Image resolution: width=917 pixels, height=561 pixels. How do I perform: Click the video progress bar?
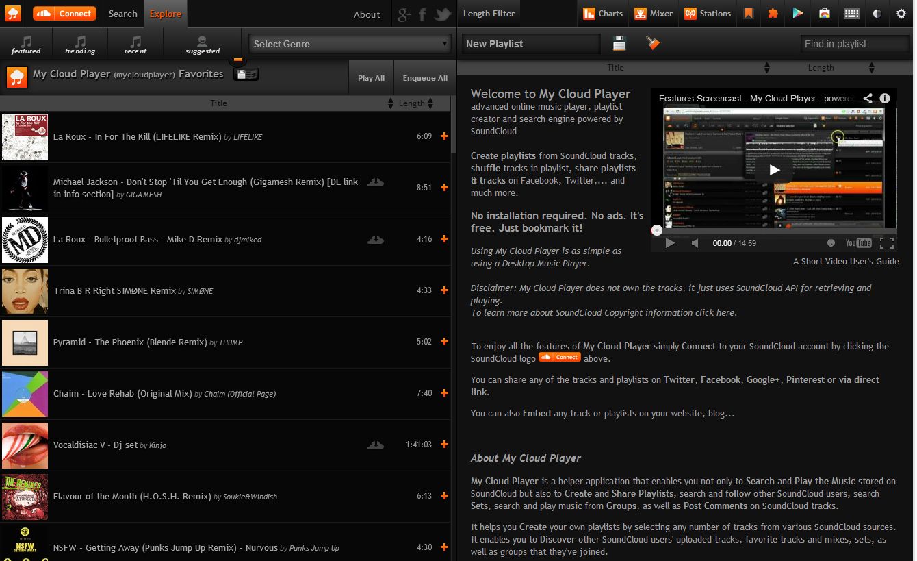pyautogui.click(x=774, y=231)
